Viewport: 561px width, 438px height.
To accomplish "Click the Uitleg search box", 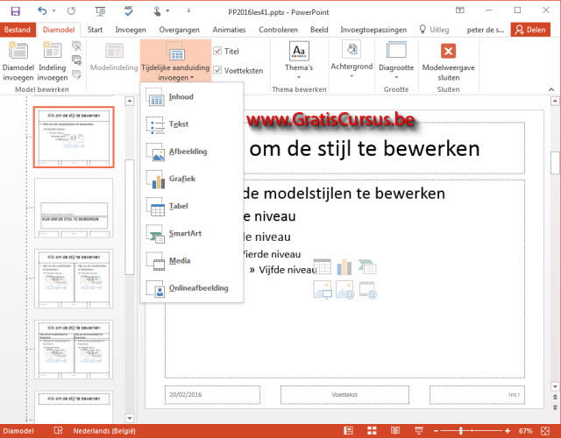I will (x=435, y=30).
